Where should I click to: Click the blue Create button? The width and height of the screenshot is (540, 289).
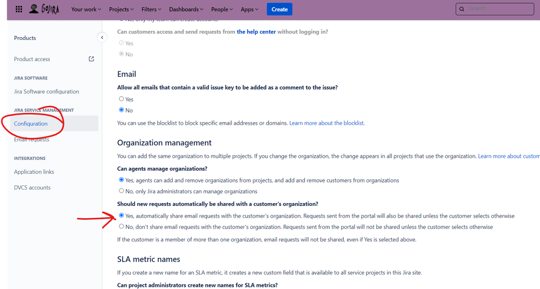(x=279, y=9)
